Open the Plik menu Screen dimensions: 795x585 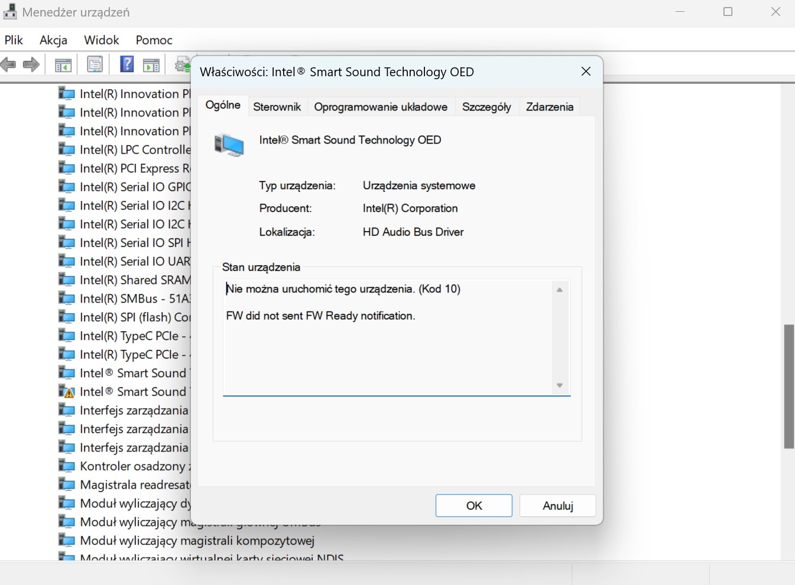pyautogui.click(x=14, y=40)
